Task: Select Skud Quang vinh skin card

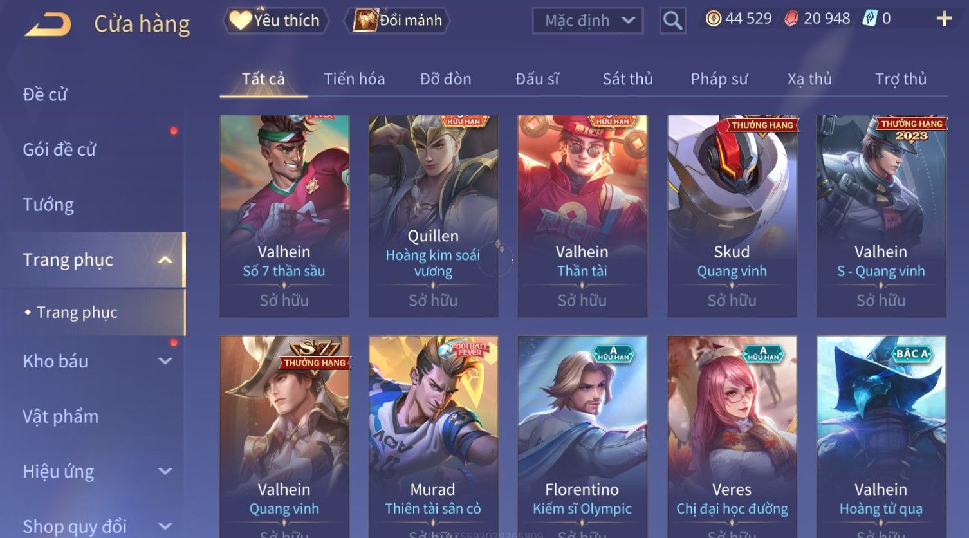Action: tap(732, 216)
